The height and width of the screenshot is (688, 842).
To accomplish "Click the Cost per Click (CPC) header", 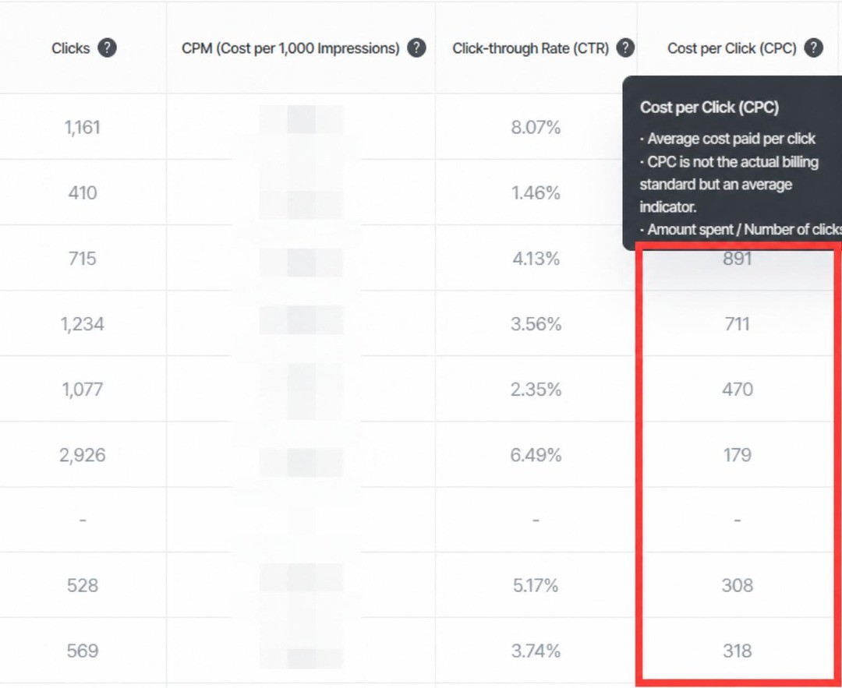I will 732,48.
